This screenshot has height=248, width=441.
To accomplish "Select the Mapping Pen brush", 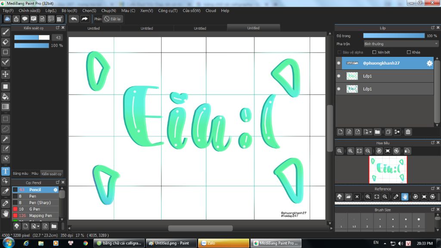I will coord(35,215).
